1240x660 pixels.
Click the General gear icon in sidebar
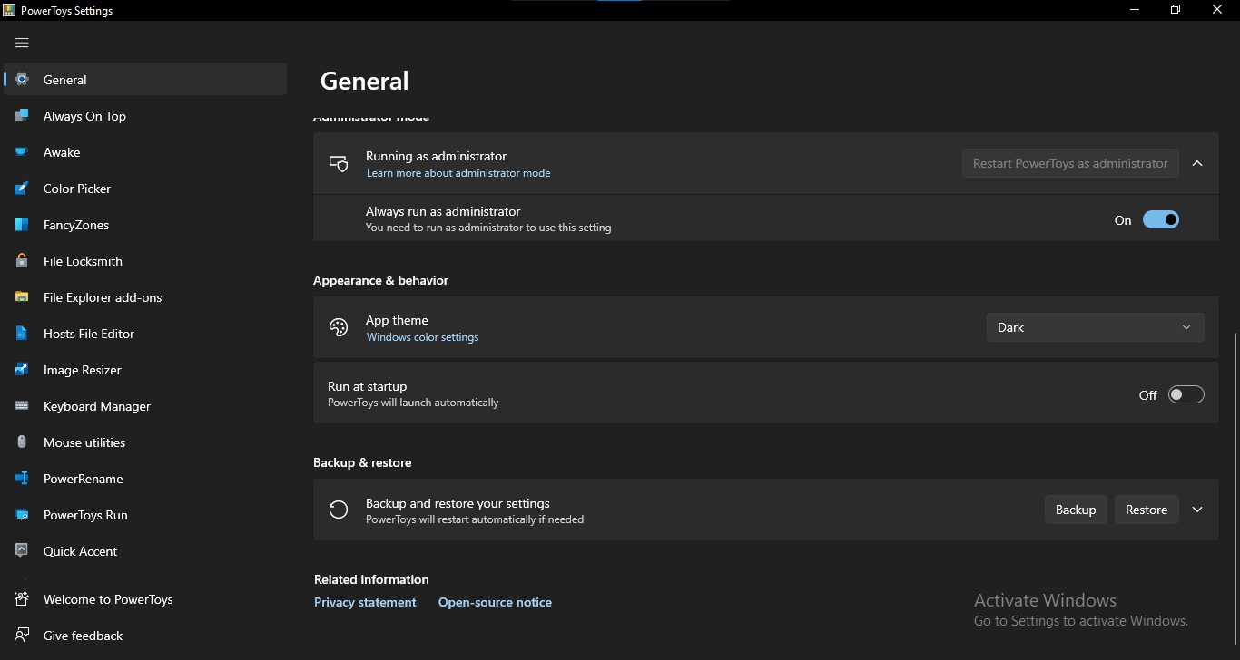[22, 80]
